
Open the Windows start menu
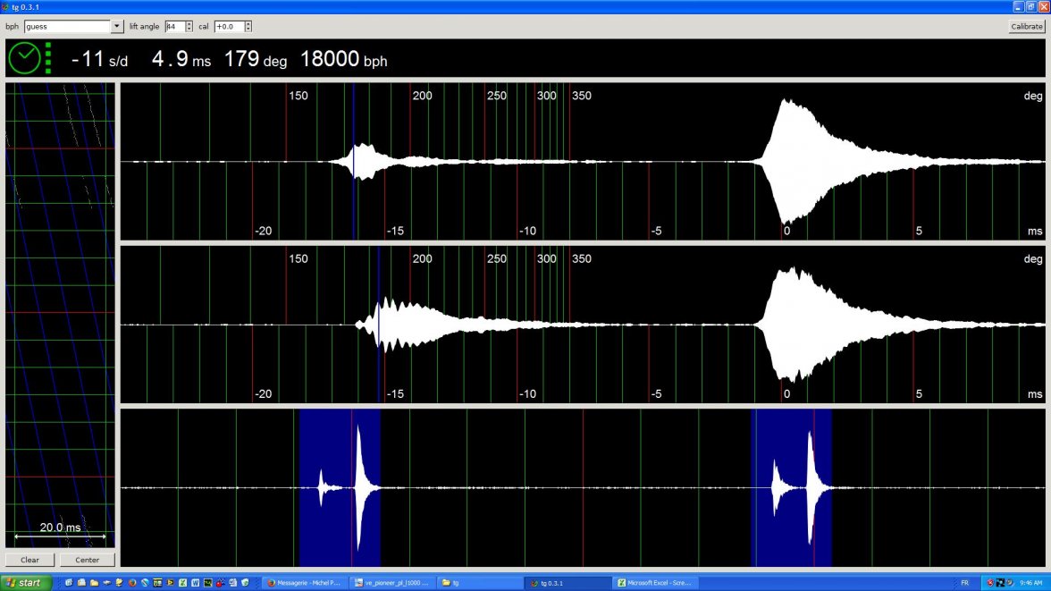(24, 583)
